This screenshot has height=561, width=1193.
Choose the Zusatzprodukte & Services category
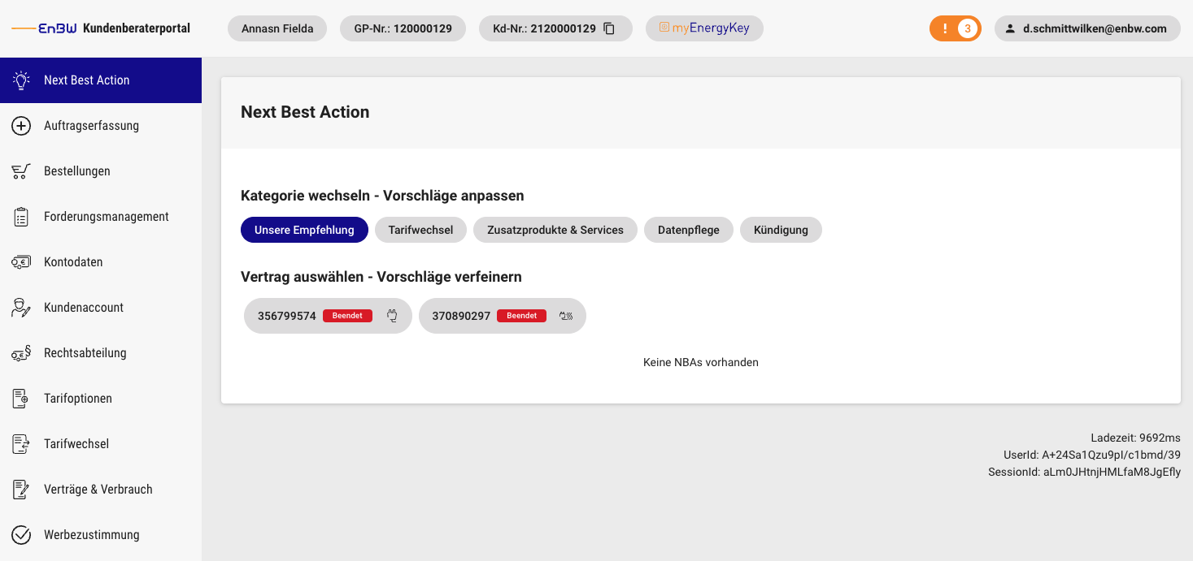[555, 230]
